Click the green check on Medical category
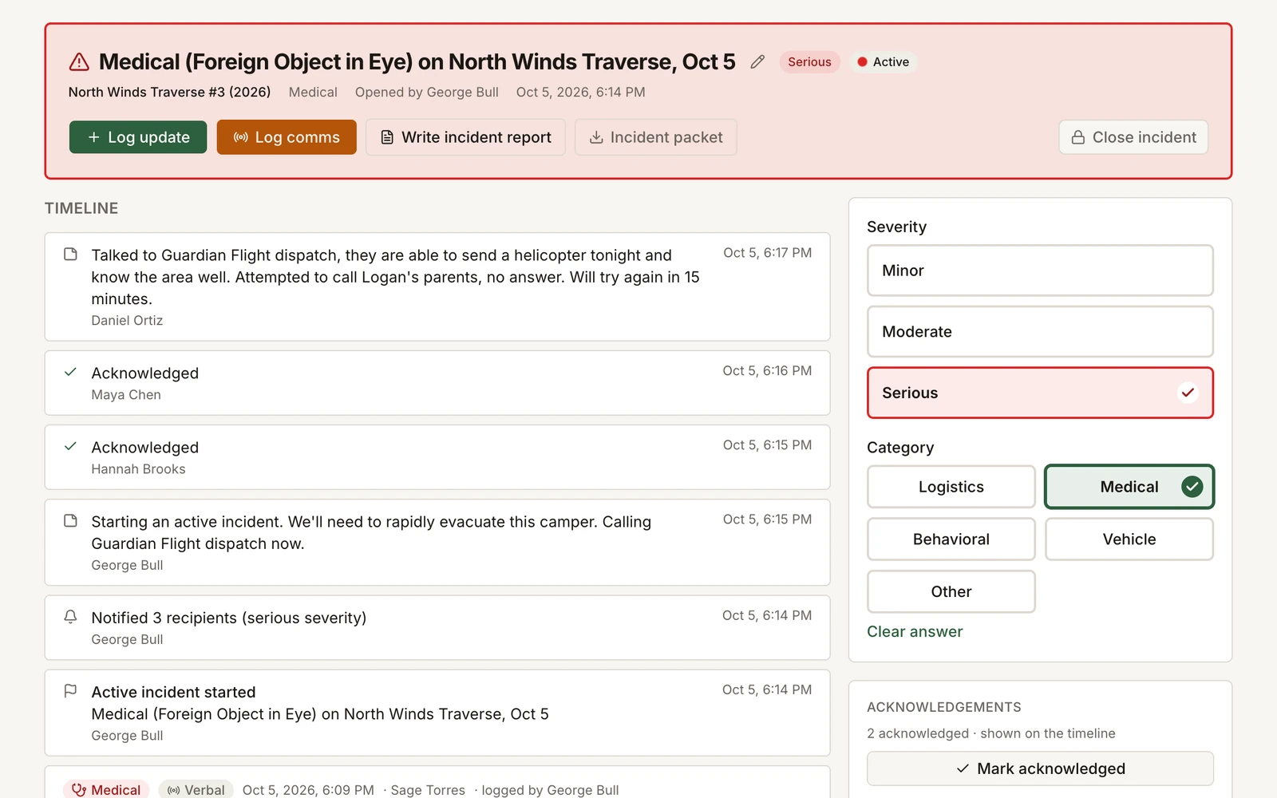This screenshot has width=1277, height=798. tap(1192, 487)
